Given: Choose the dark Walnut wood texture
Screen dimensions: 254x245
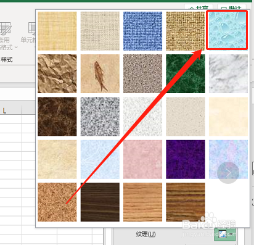Looking at the screenshot, I should 100,202.
